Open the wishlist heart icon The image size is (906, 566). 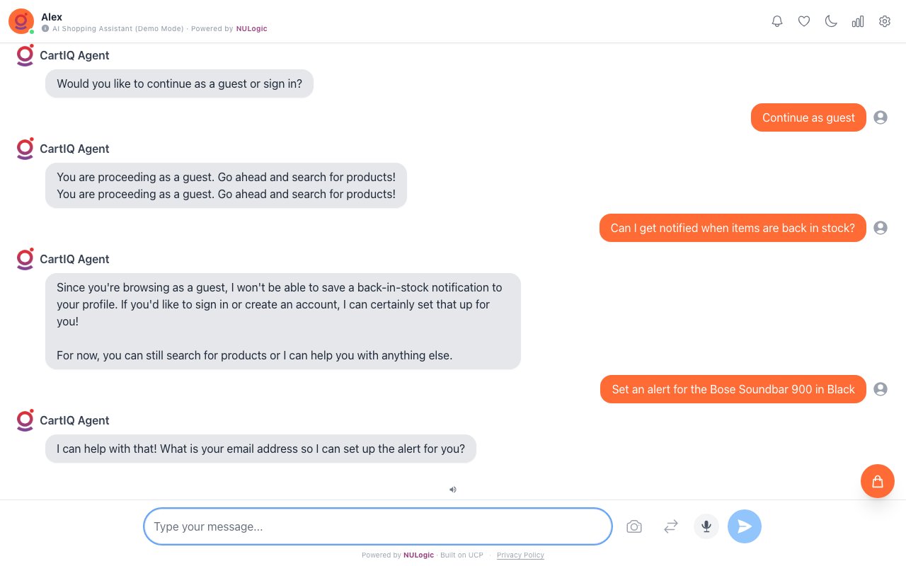(804, 21)
